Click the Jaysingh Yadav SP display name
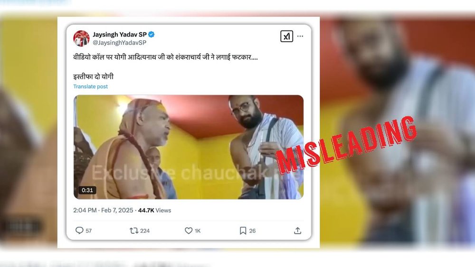The height and width of the screenshot is (267, 475). tap(120, 35)
